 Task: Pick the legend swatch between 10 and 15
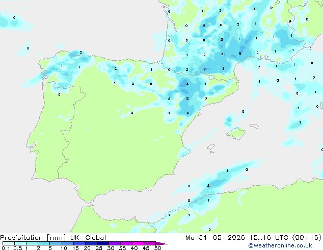pyautogui.click(x=67, y=243)
